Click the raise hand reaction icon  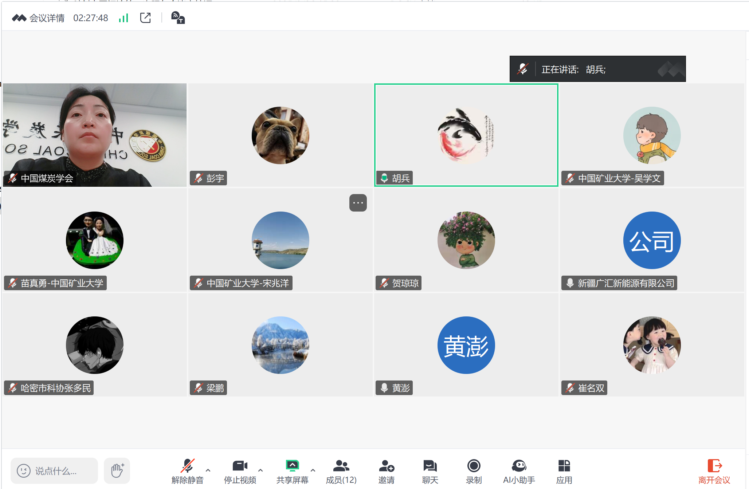point(117,470)
